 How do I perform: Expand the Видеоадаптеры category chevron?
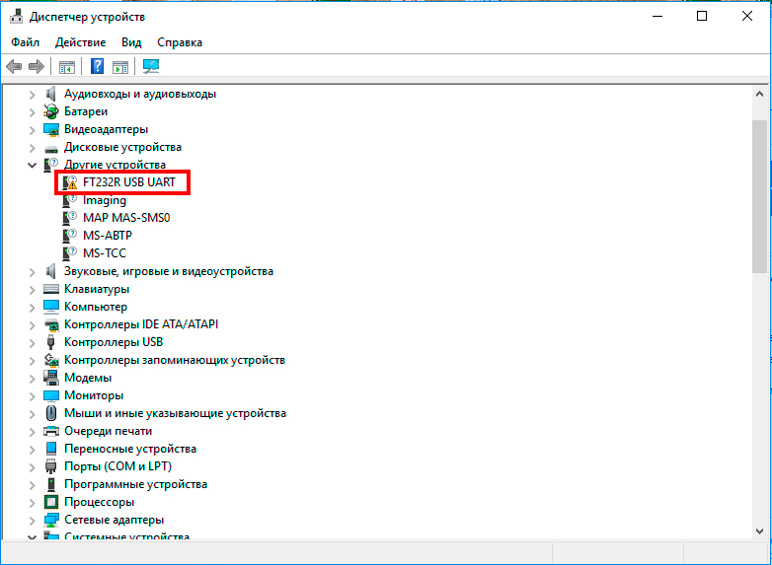tap(32, 130)
